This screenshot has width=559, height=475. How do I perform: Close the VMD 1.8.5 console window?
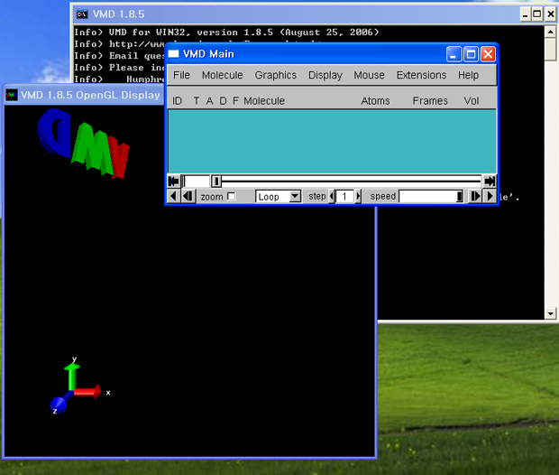coord(551,14)
